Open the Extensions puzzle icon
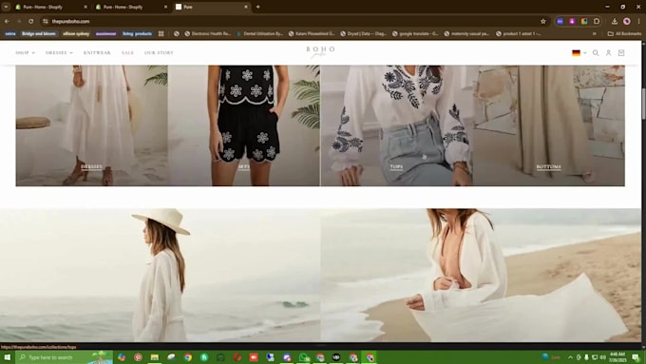The width and height of the screenshot is (646, 364). [x=597, y=21]
